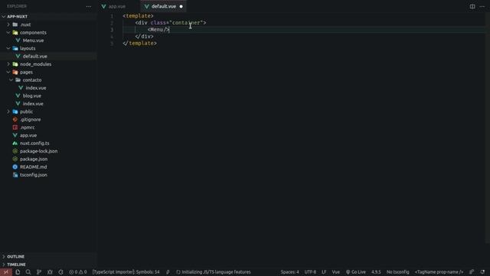Select default.vue in the file tree
Viewport: 490px width, 276px height.
tap(34, 56)
